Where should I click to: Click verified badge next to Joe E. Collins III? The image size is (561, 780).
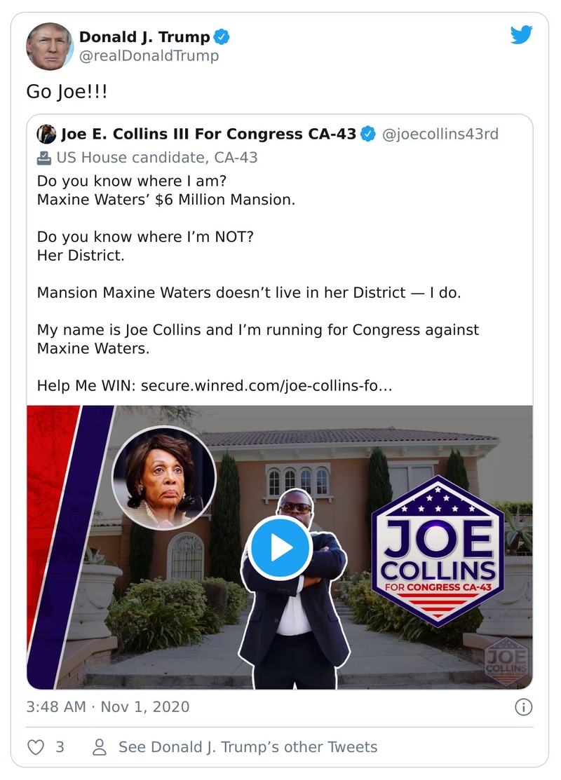coord(368,134)
